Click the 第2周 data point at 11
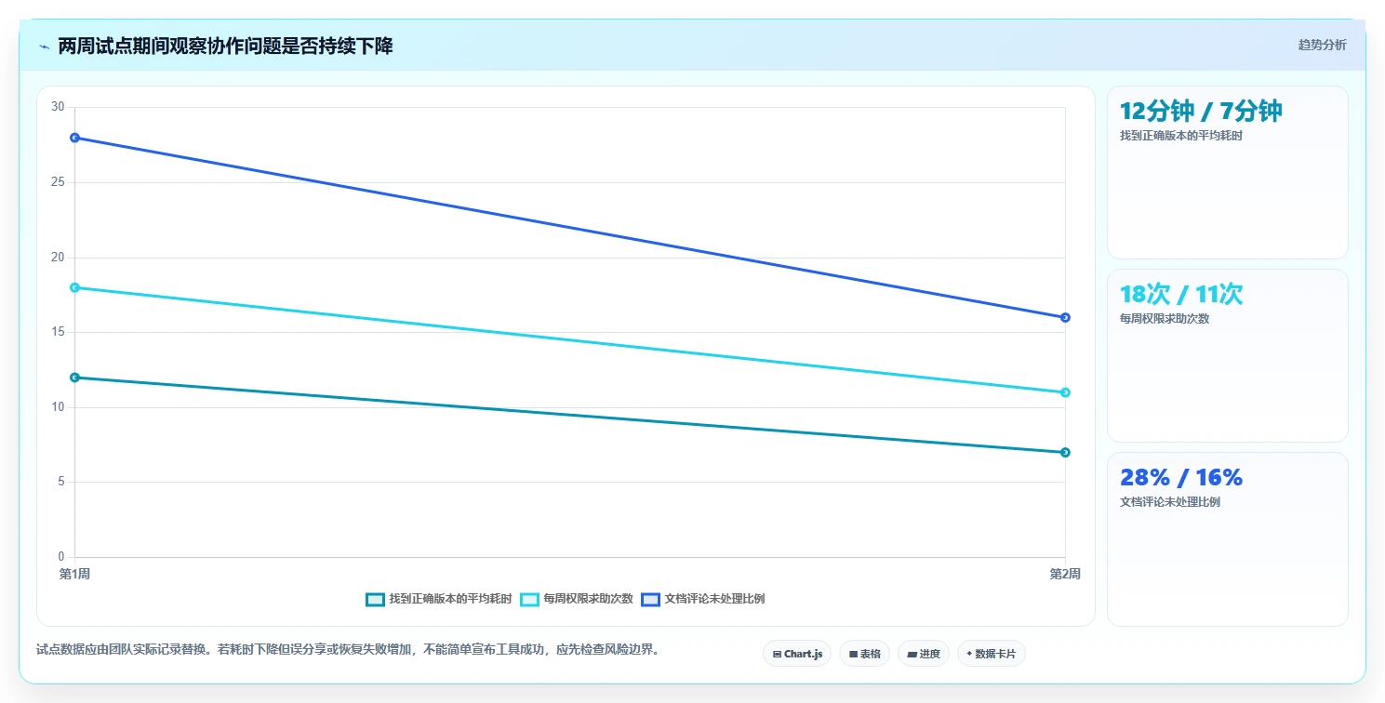The image size is (1385, 703). tap(1065, 392)
